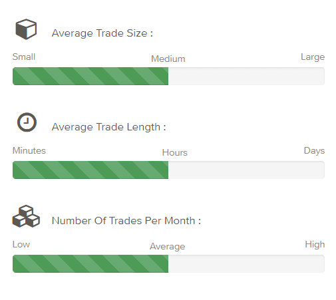
Task: Select the Low label
Action: pyautogui.click(x=21, y=244)
